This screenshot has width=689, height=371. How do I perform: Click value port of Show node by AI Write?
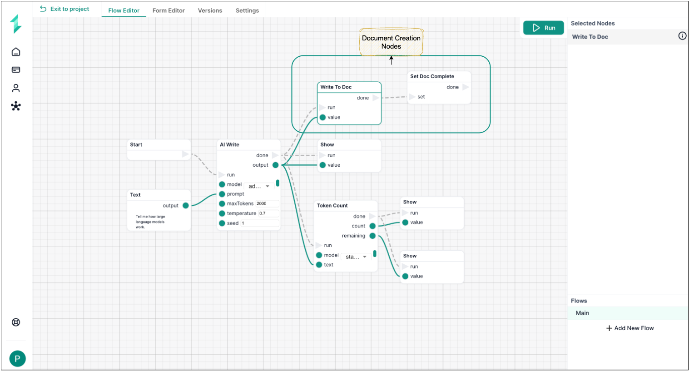[x=322, y=165]
